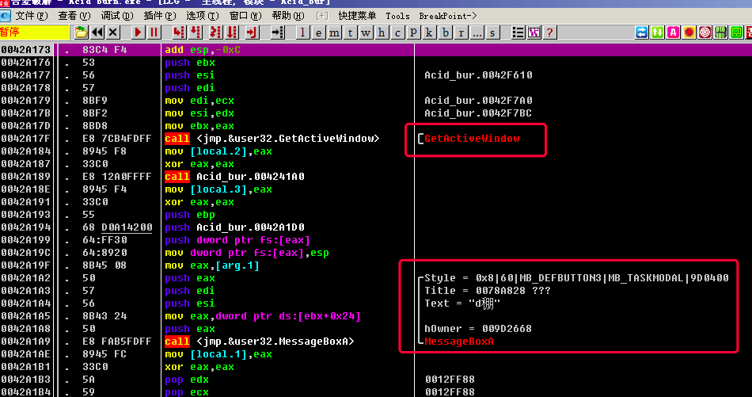
Task: Open References window with 'r' button
Action: click(461, 32)
